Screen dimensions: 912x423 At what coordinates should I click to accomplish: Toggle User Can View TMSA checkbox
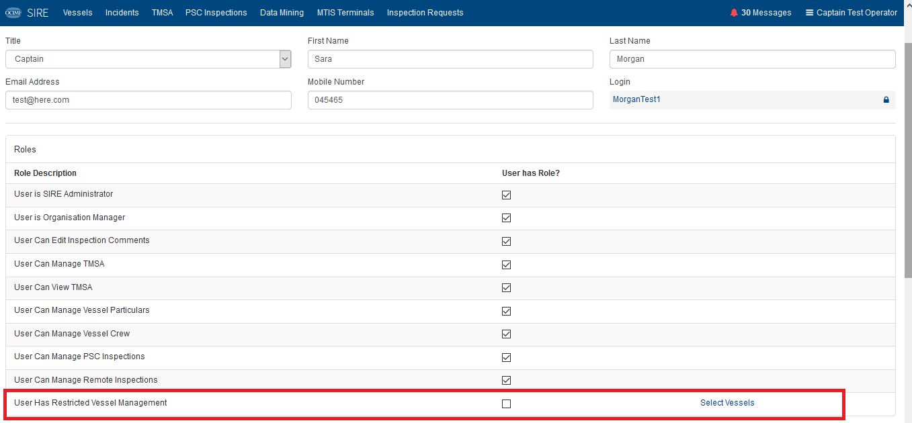[506, 287]
